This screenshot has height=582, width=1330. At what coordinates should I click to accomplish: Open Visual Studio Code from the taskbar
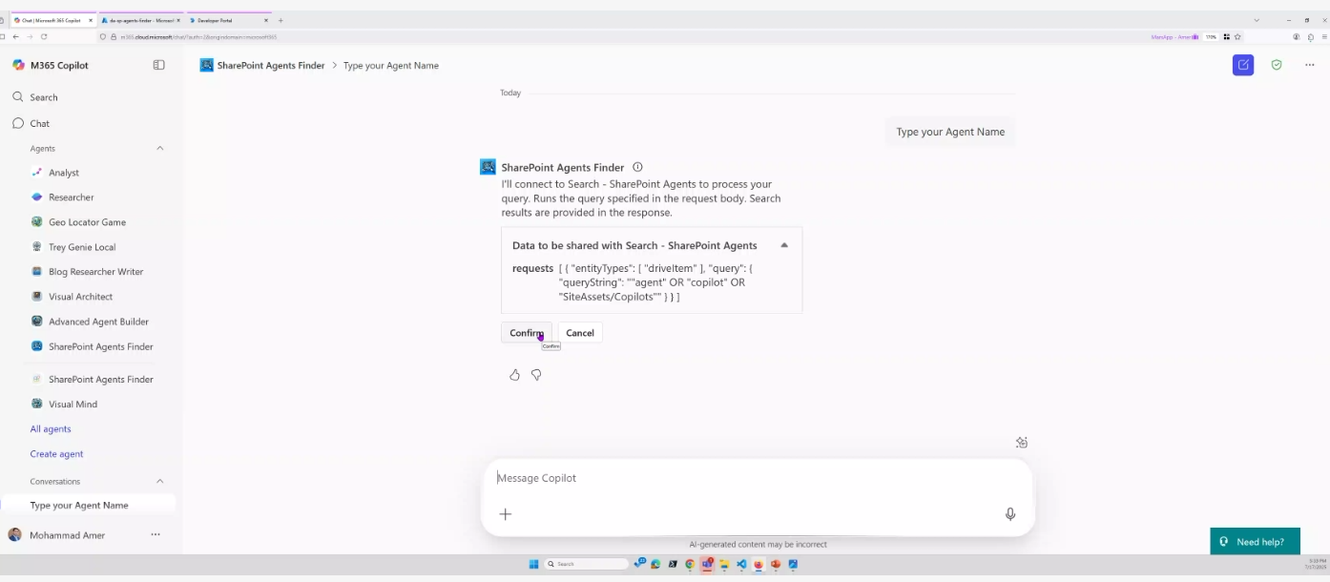(x=741, y=564)
